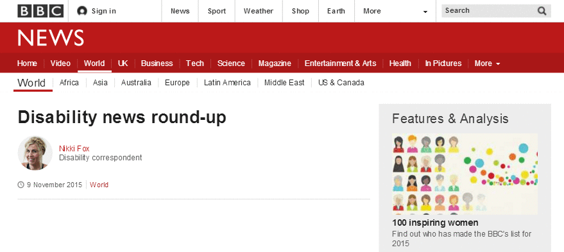
Task: Open Middle East regional news
Action: click(x=284, y=83)
